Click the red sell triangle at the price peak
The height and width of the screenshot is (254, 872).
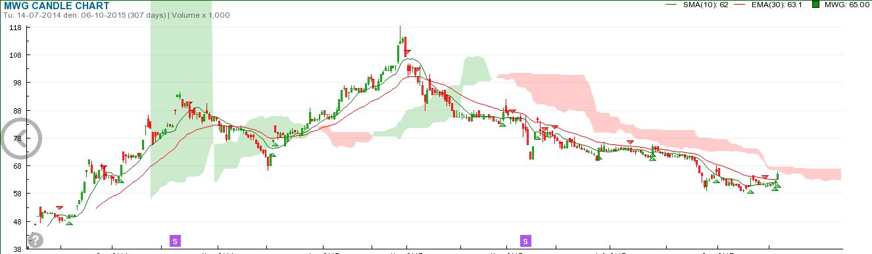point(408,52)
